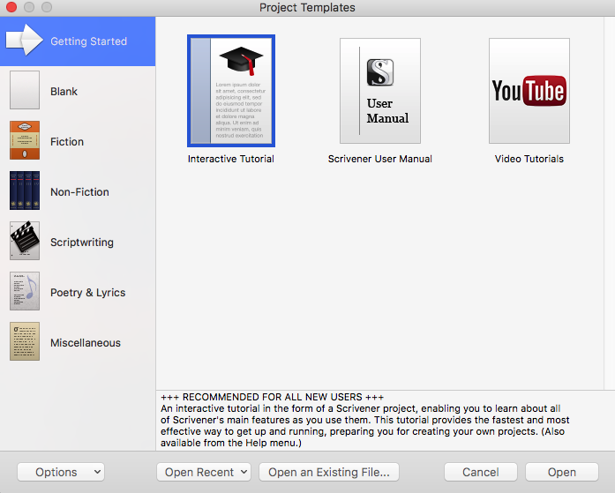Click the Poetry & Lyrics music note icon
This screenshot has height=493, width=615.
(25, 291)
